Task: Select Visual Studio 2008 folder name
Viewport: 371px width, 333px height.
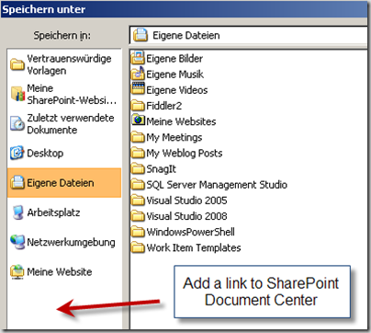Action: click(x=186, y=216)
